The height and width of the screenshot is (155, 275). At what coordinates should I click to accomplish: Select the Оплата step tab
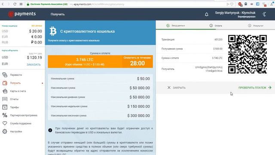pyautogui.click(x=216, y=25)
